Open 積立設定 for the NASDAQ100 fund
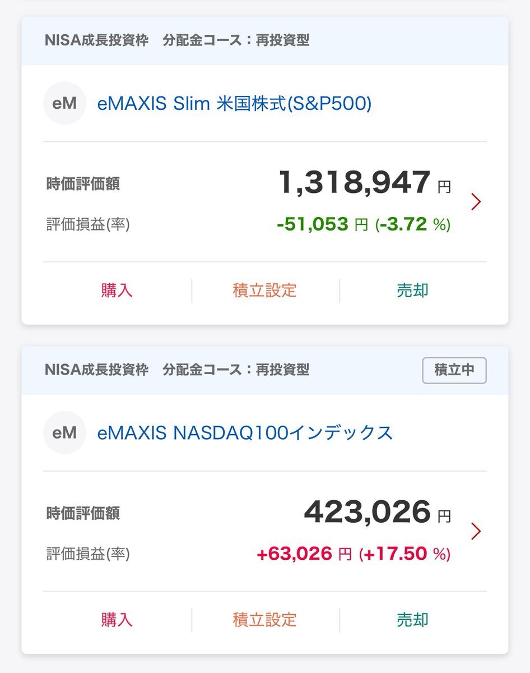The width and height of the screenshot is (530, 673). coord(265,620)
